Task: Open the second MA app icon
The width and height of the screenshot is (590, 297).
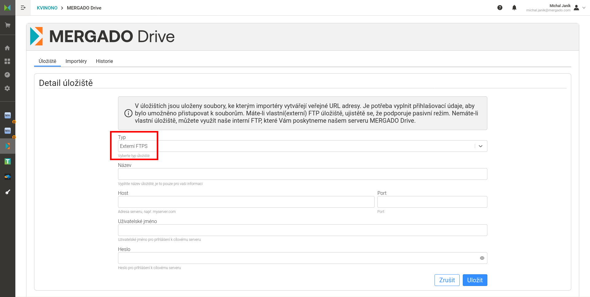Action: coord(8,131)
